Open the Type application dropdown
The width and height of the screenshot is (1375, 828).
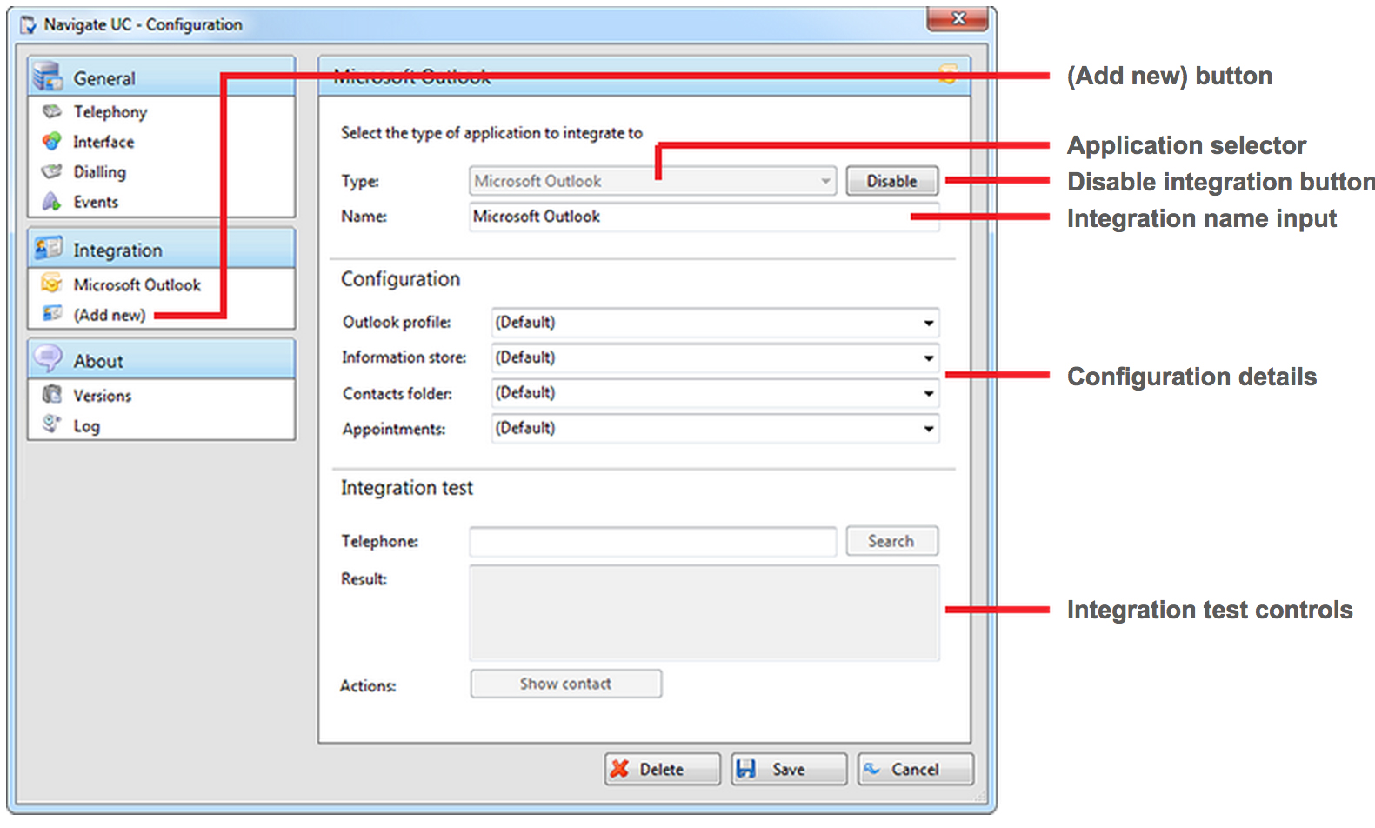coord(652,181)
